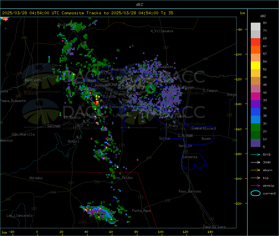This screenshot has height=236, width=279.
Task: Click the Cda_Amarilla map label
Action: tap(23, 134)
